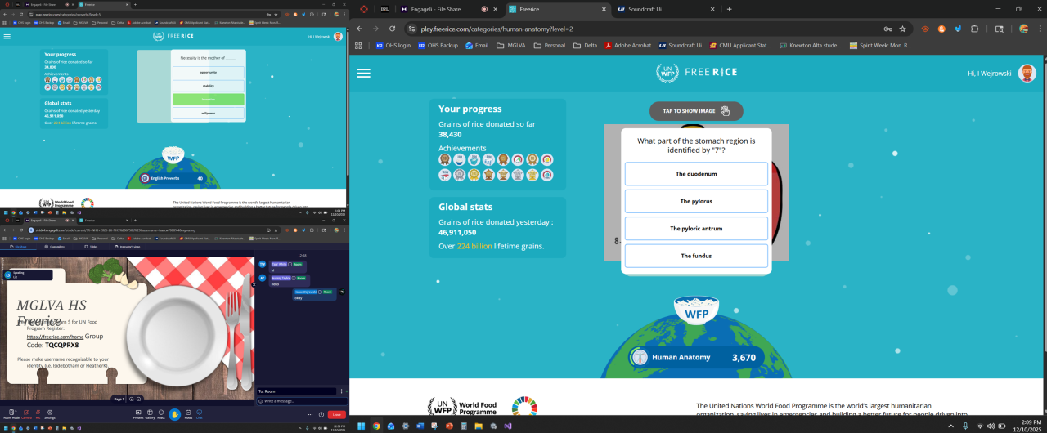Click Leave in the Engageli window
This screenshot has height=433, width=1047.
click(x=336, y=414)
